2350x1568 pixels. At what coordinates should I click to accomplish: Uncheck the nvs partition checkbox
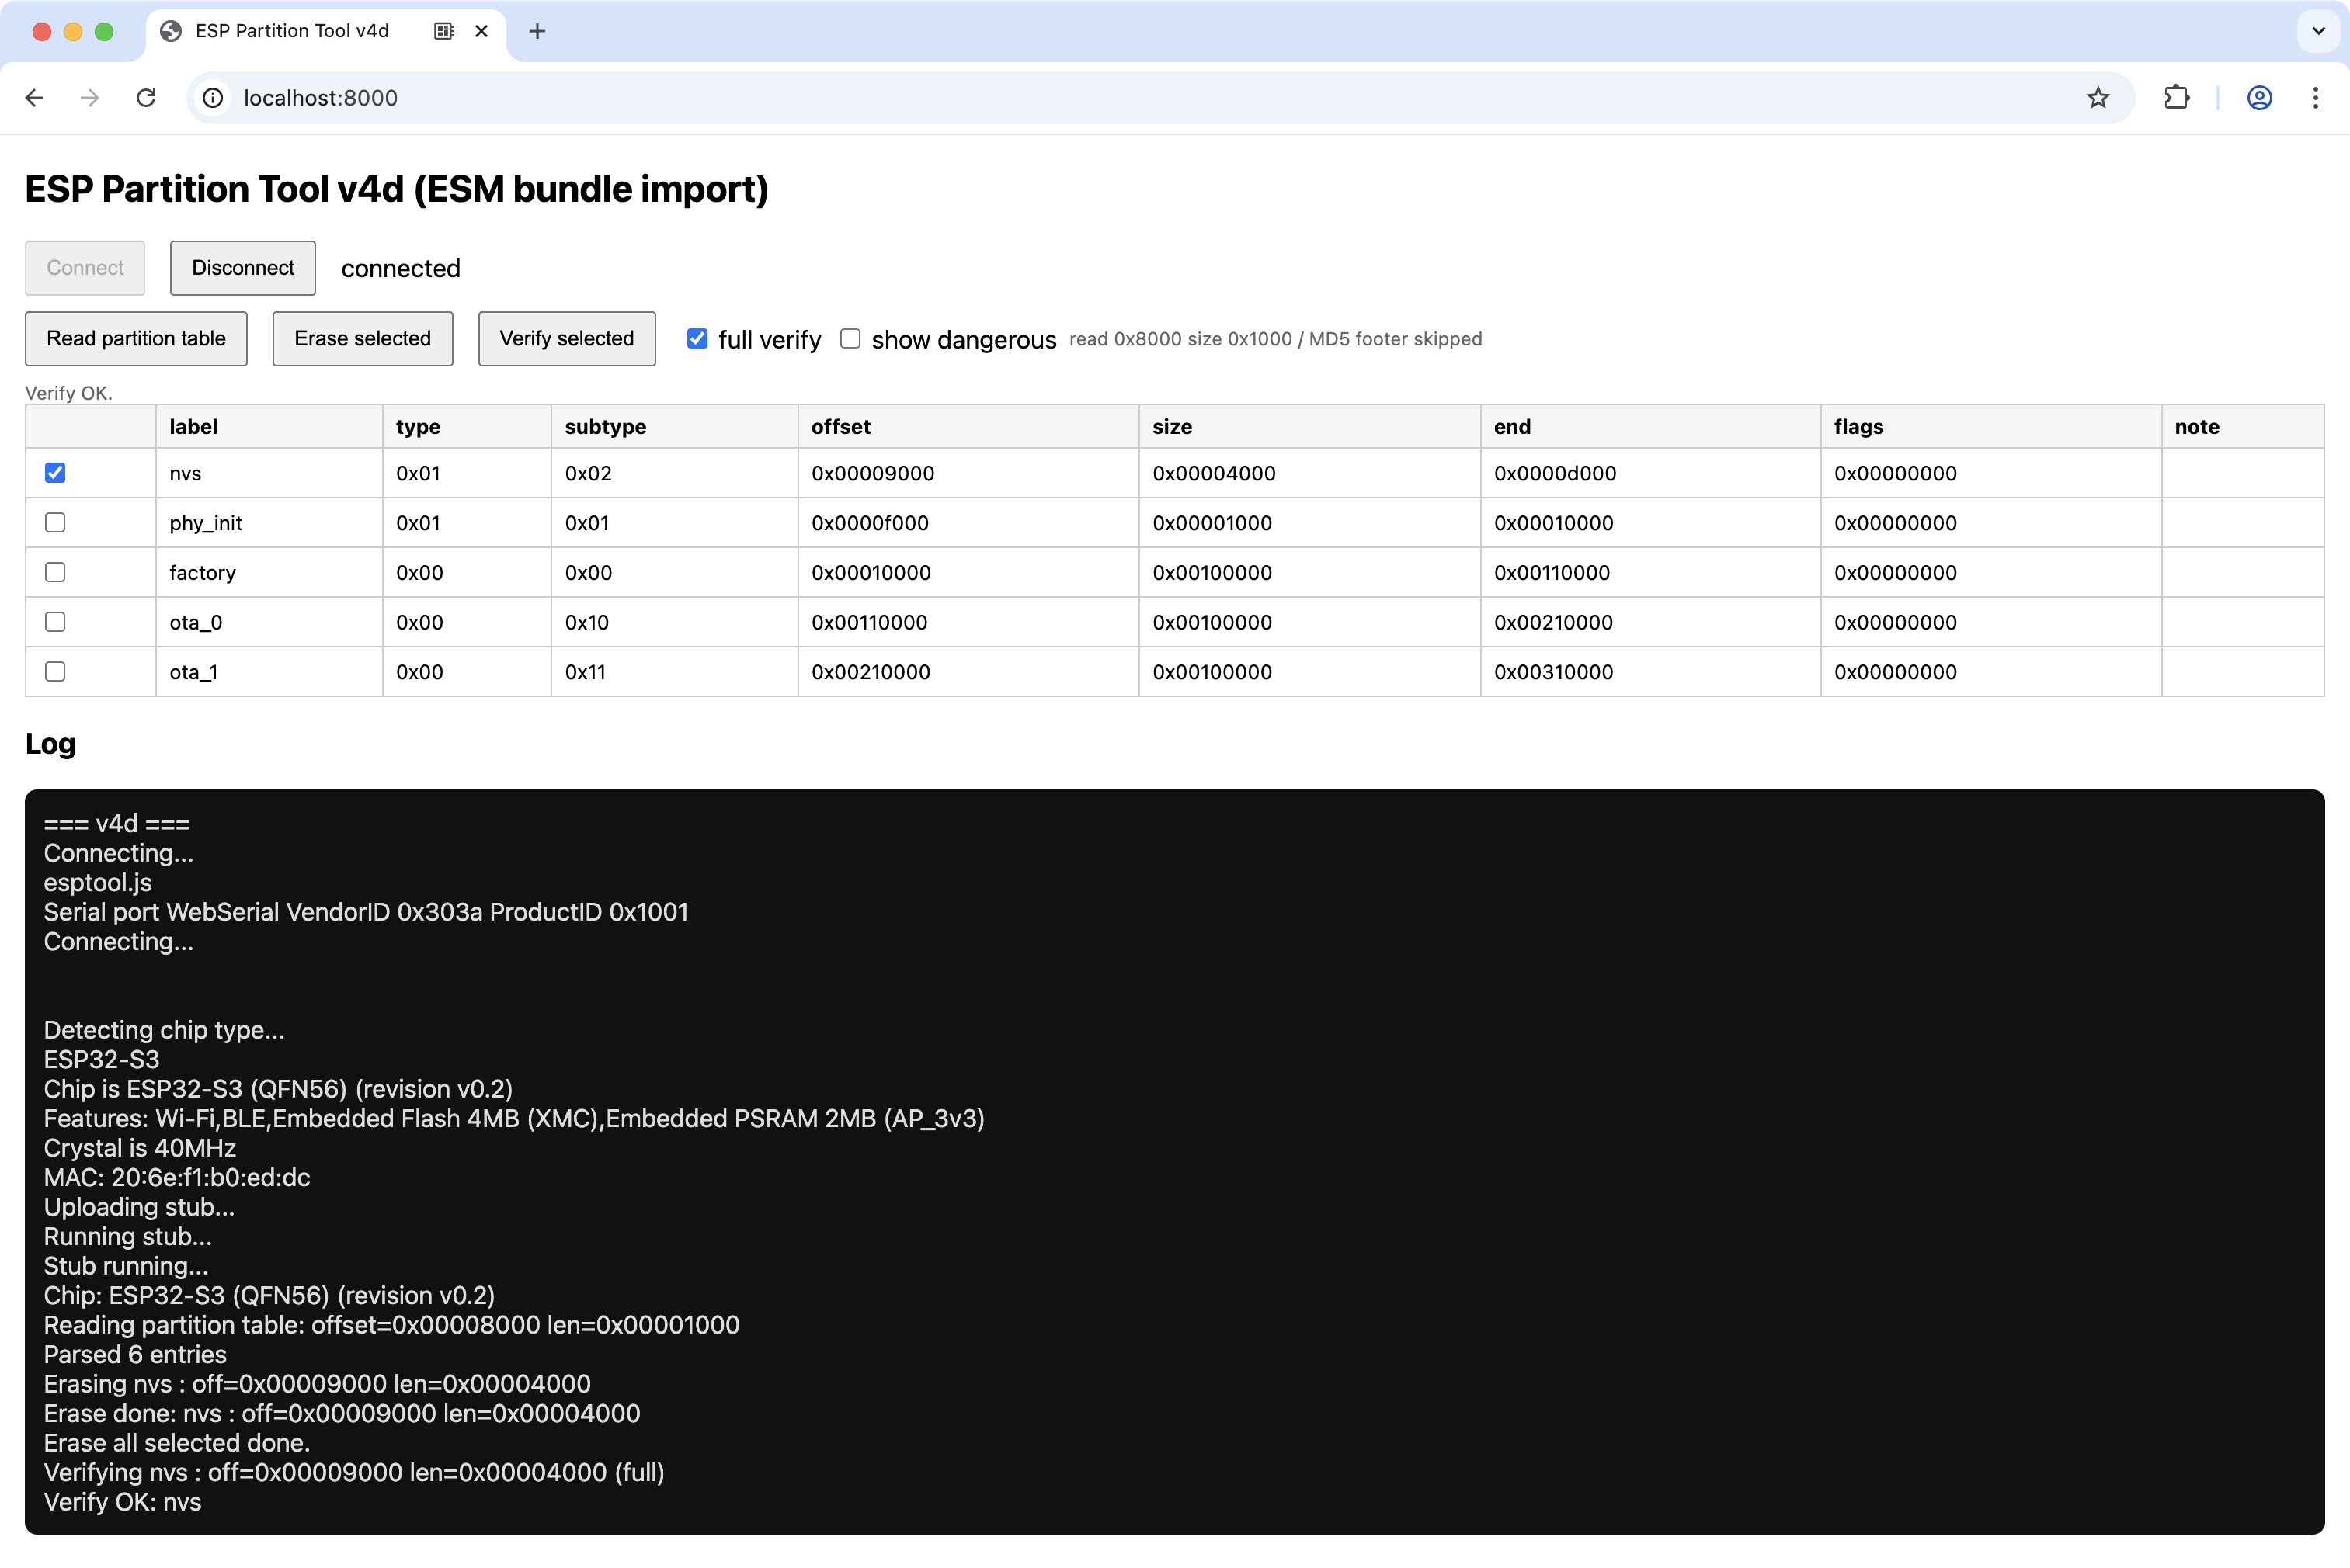tap(55, 473)
